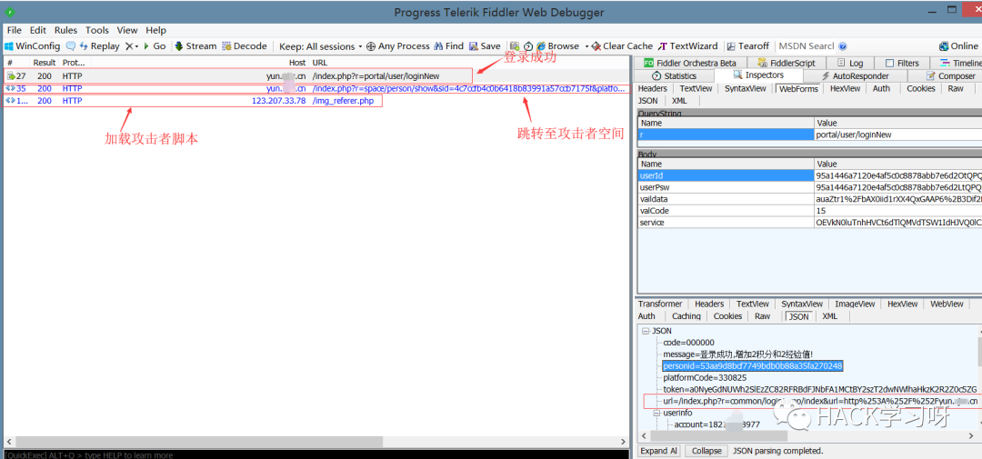Image resolution: width=982 pixels, height=459 pixels.
Task: Open the Help menu
Action: pyautogui.click(x=156, y=30)
